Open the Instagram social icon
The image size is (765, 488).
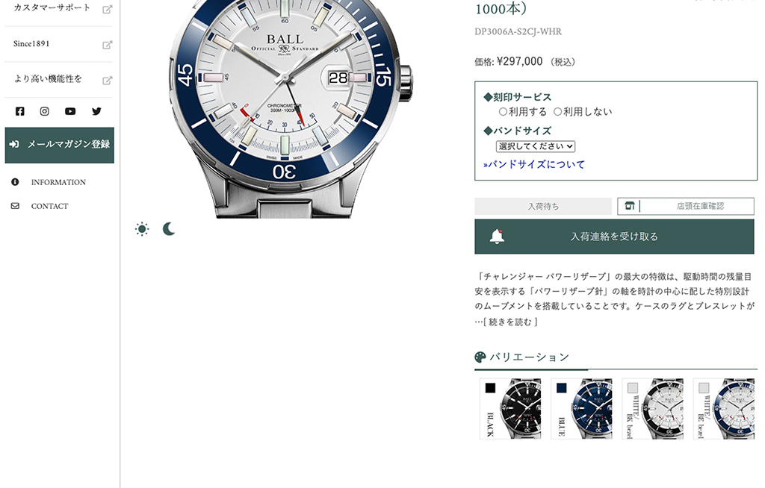point(44,111)
